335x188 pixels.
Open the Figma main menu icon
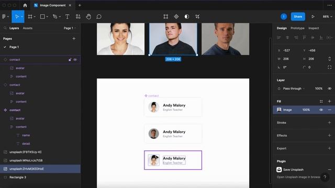[4, 17]
